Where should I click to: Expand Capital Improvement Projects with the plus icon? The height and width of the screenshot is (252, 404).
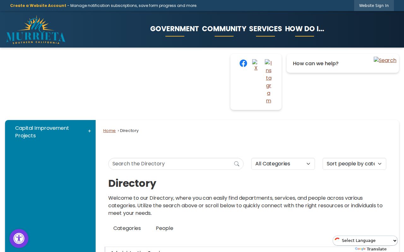point(89,131)
